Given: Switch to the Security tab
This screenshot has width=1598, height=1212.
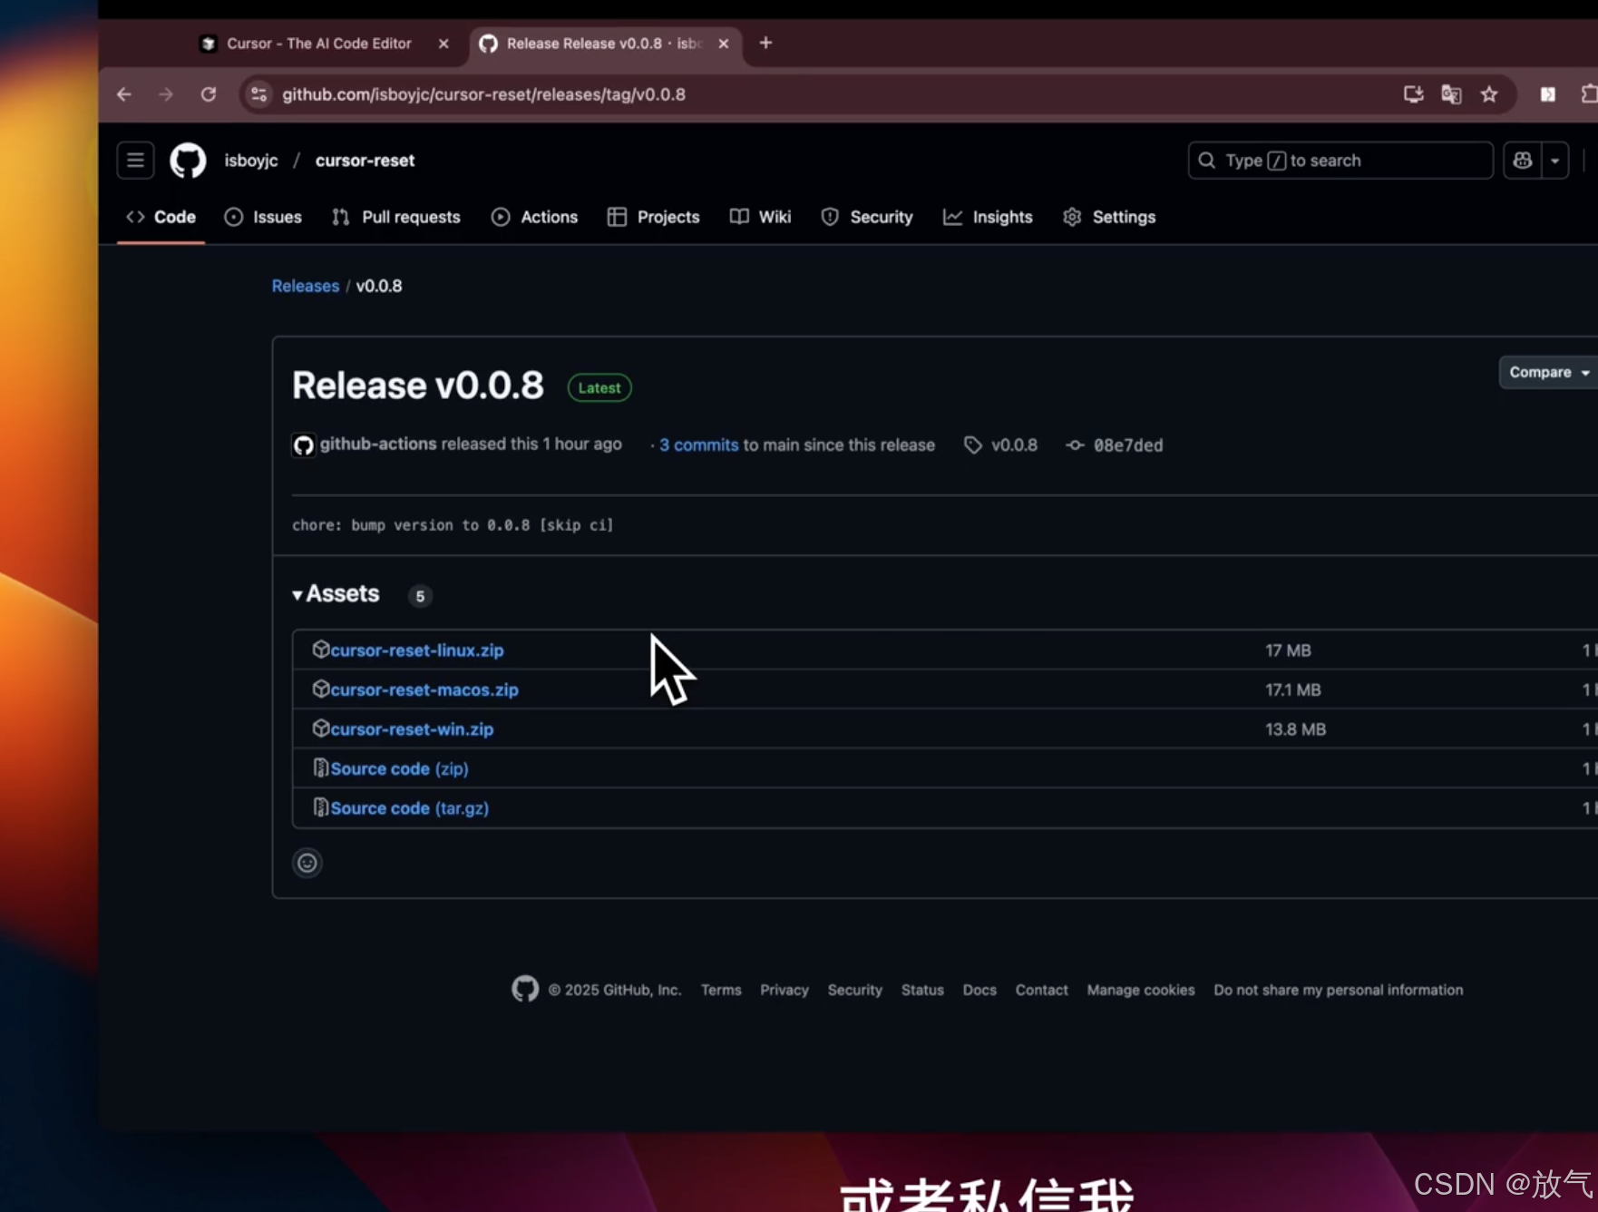Looking at the screenshot, I should 867,217.
